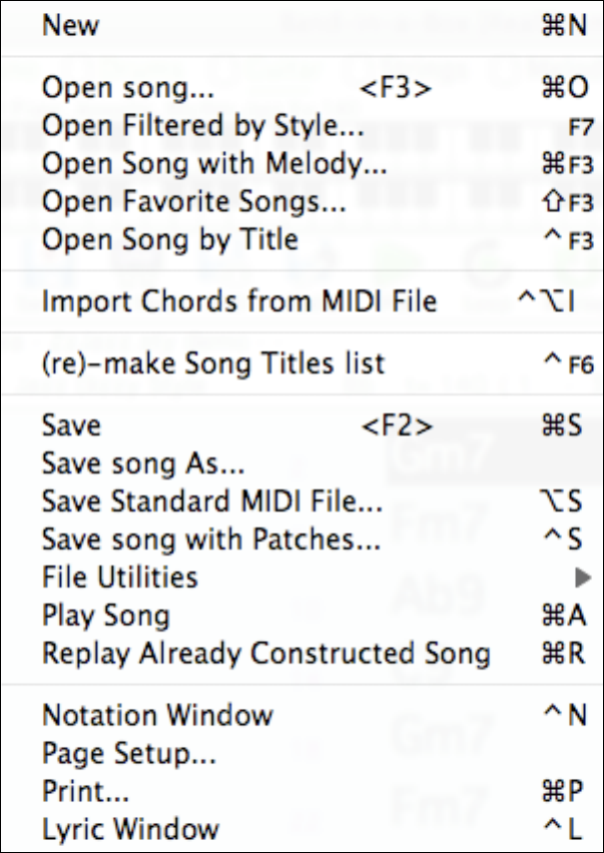Open Favorite Songs... menu entry
604x853 pixels.
click(194, 202)
